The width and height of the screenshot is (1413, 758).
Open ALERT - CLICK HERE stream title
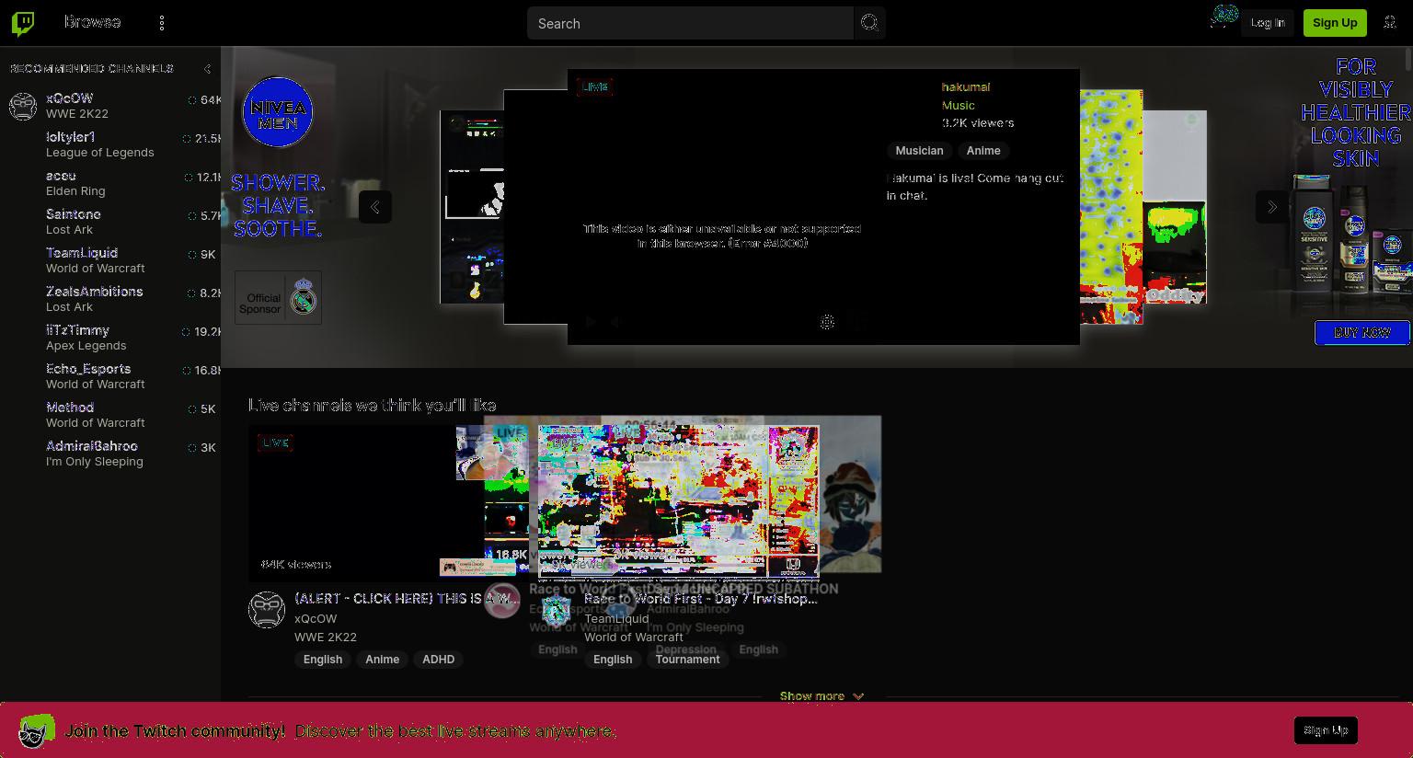(x=407, y=599)
